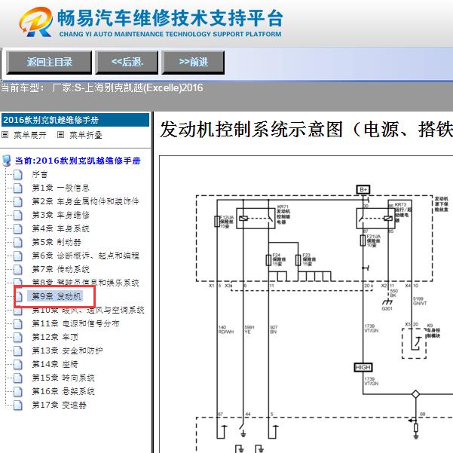Click the page icon beside 第6章
Viewport: 453px width, 453px height.
17,256
